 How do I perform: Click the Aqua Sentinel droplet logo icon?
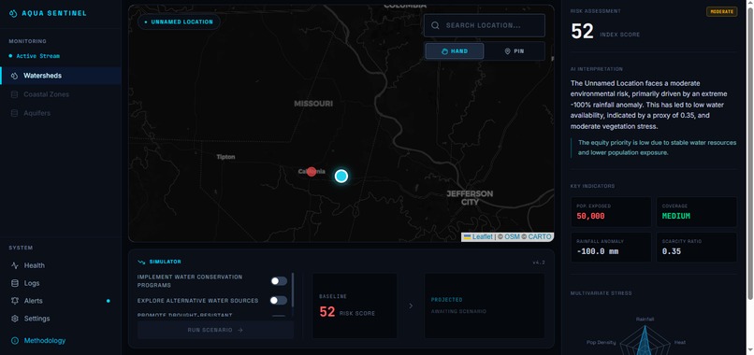click(x=13, y=13)
